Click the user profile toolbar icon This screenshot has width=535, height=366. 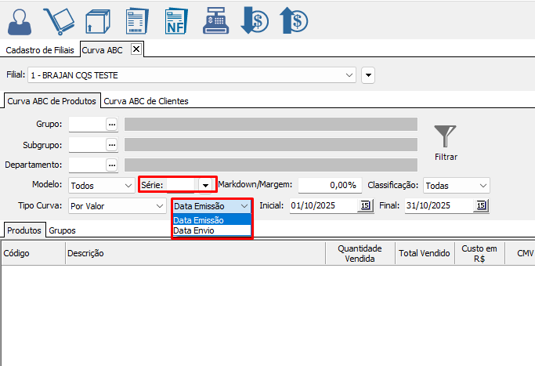(21, 21)
